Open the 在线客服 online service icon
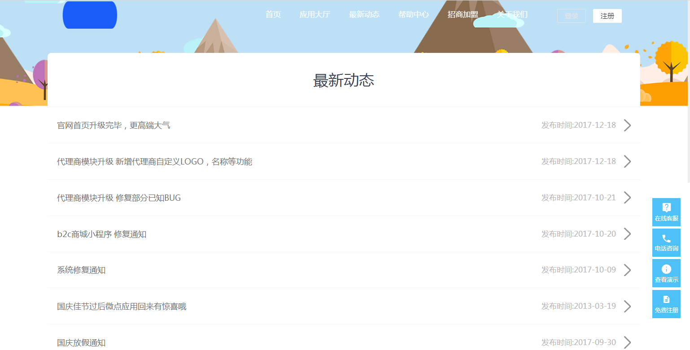The width and height of the screenshot is (690, 350). [666, 212]
